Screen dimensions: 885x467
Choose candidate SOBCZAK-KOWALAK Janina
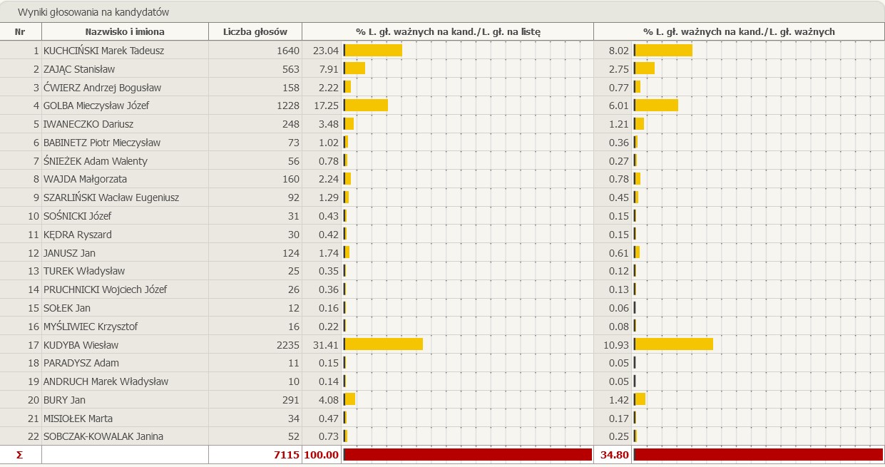pos(103,436)
